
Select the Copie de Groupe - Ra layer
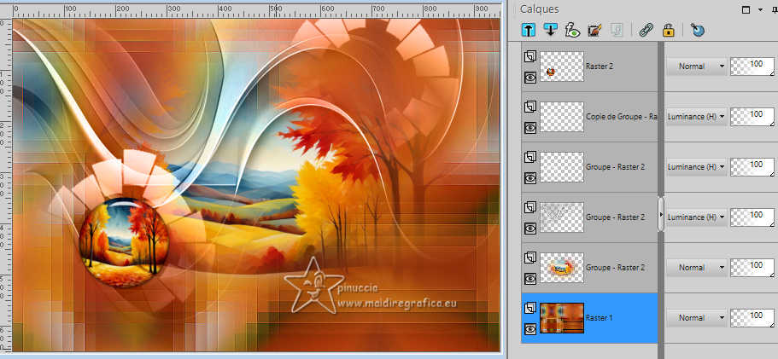point(621,116)
